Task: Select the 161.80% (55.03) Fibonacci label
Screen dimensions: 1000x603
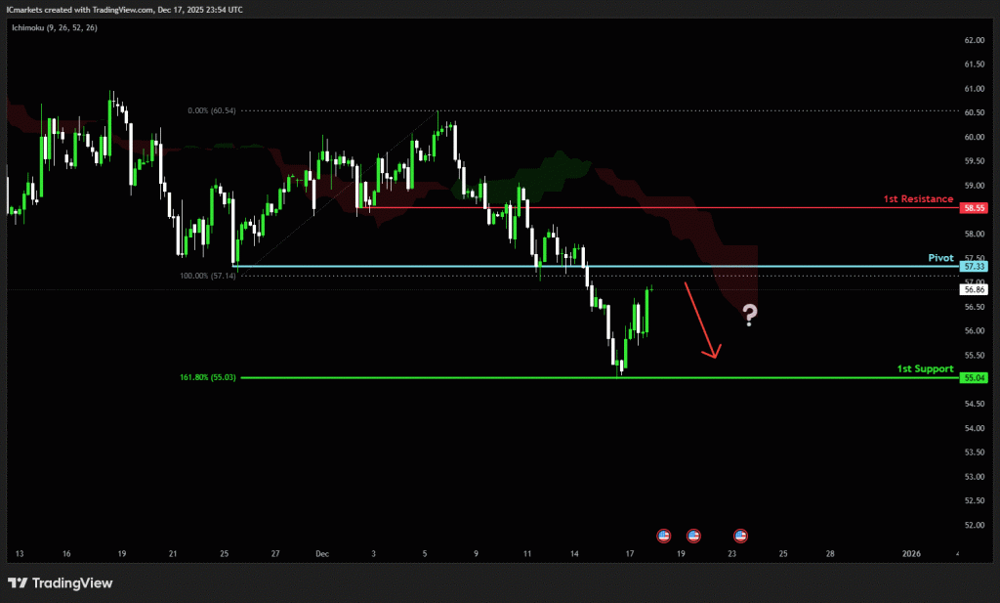Action: [206, 377]
